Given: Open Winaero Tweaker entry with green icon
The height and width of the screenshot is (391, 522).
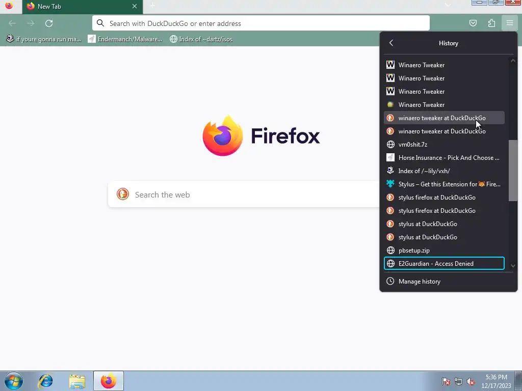Looking at the screenshot, I should (444, 105).
